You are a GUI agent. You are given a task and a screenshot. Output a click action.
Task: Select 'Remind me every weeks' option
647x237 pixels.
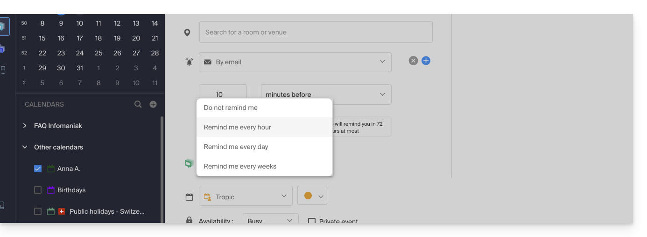point(240,166)
